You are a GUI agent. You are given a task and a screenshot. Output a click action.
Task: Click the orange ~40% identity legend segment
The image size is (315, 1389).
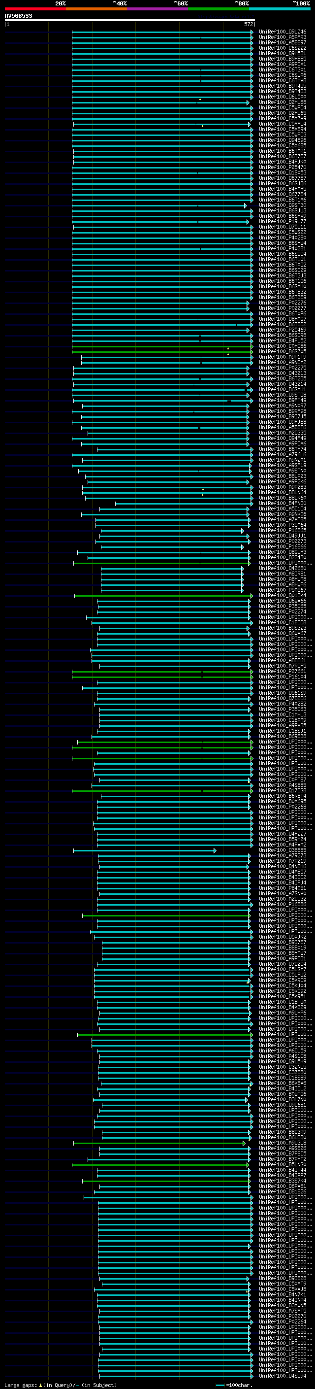point(96,9)
